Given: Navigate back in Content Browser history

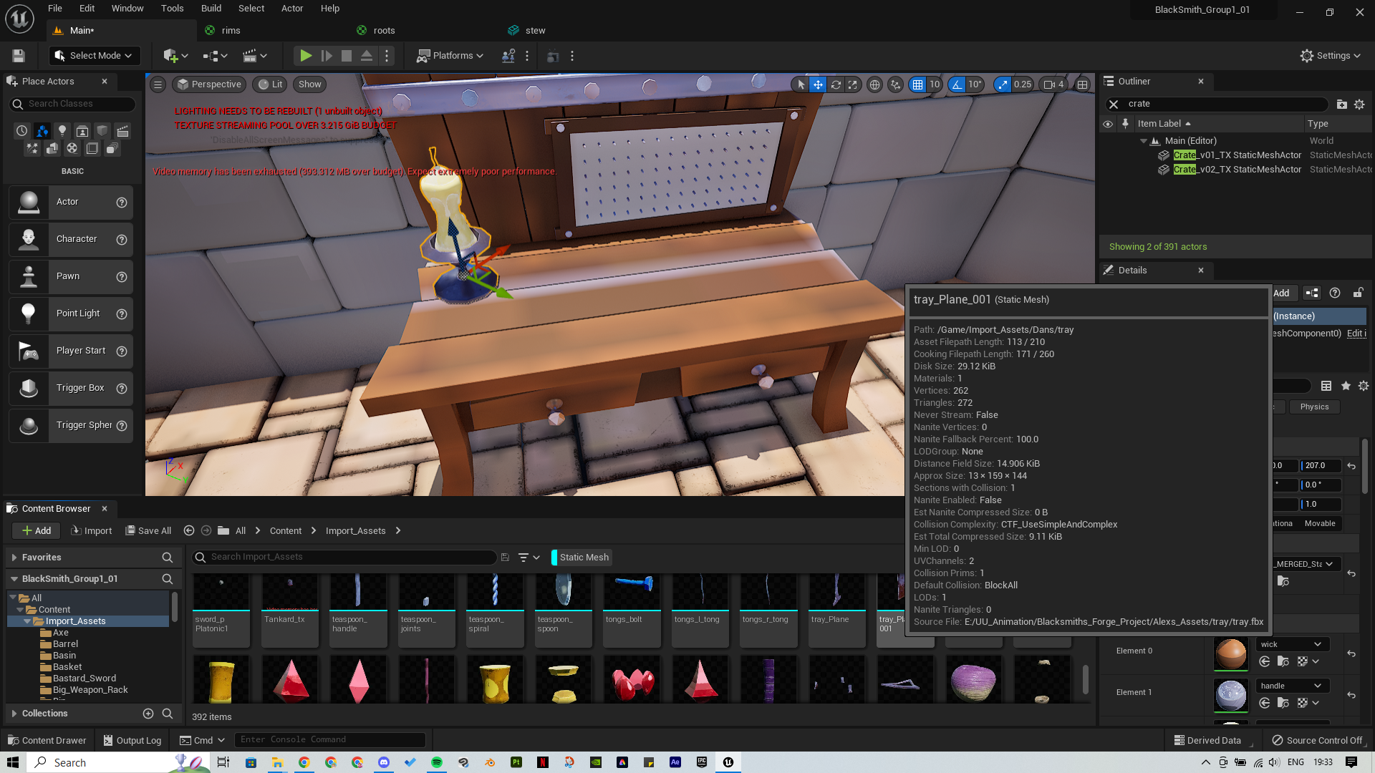Looking at the screenshot, I should pos(189,530).
